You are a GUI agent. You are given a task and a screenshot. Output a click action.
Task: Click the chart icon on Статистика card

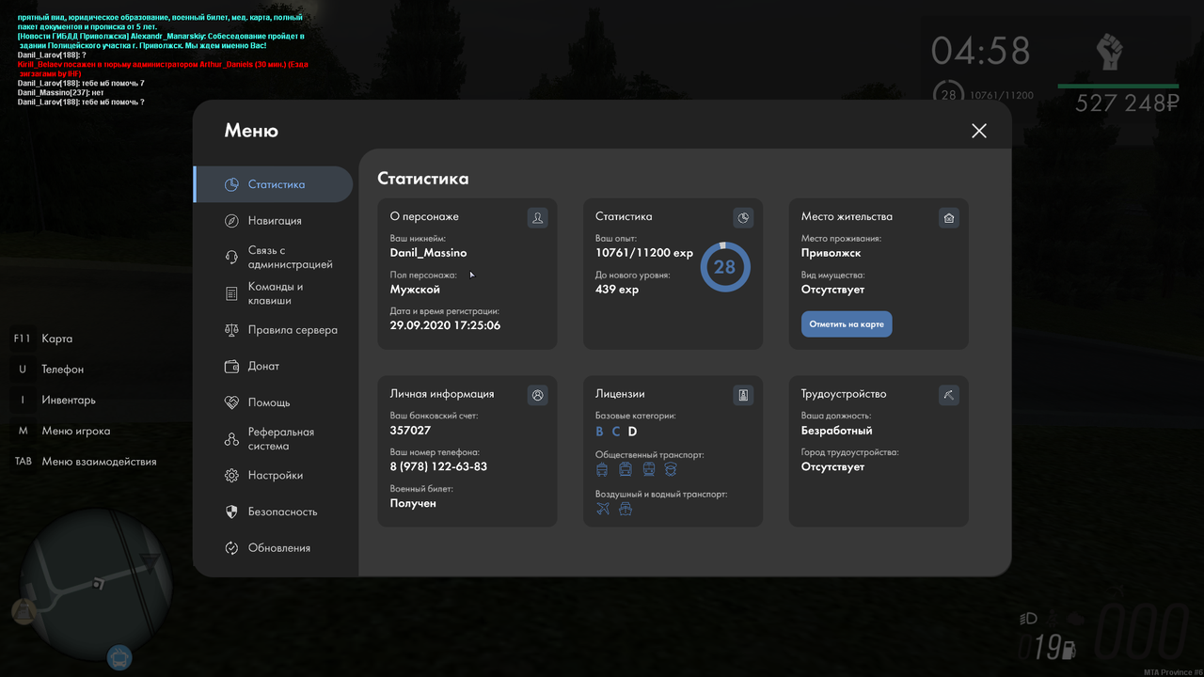pyautogui.click(x=743, y=218)
